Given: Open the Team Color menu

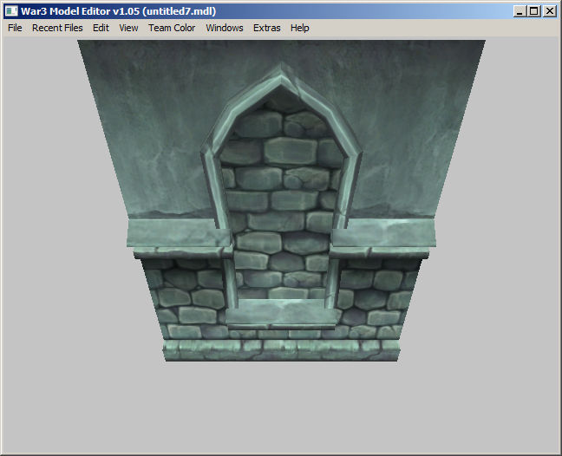Looking at the screenshot, I should tap(172, 28).
